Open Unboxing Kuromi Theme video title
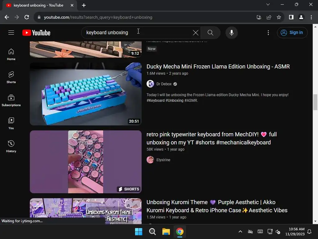This screenshot has height=239, width=318. pos(217,206)
